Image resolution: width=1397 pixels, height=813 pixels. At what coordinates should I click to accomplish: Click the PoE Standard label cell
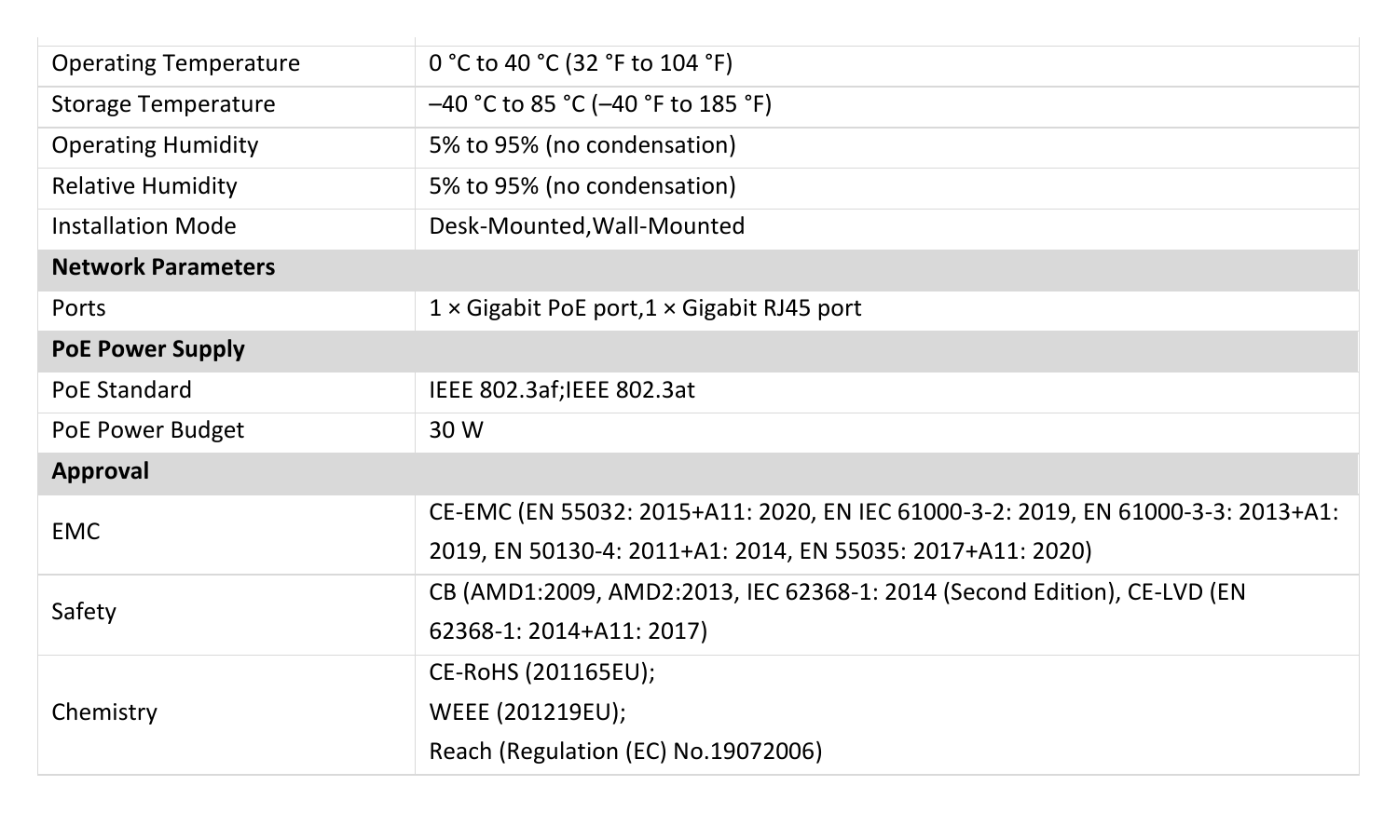(x=226, y=390)
